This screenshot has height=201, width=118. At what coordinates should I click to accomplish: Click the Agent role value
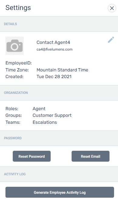click(39, 109)
